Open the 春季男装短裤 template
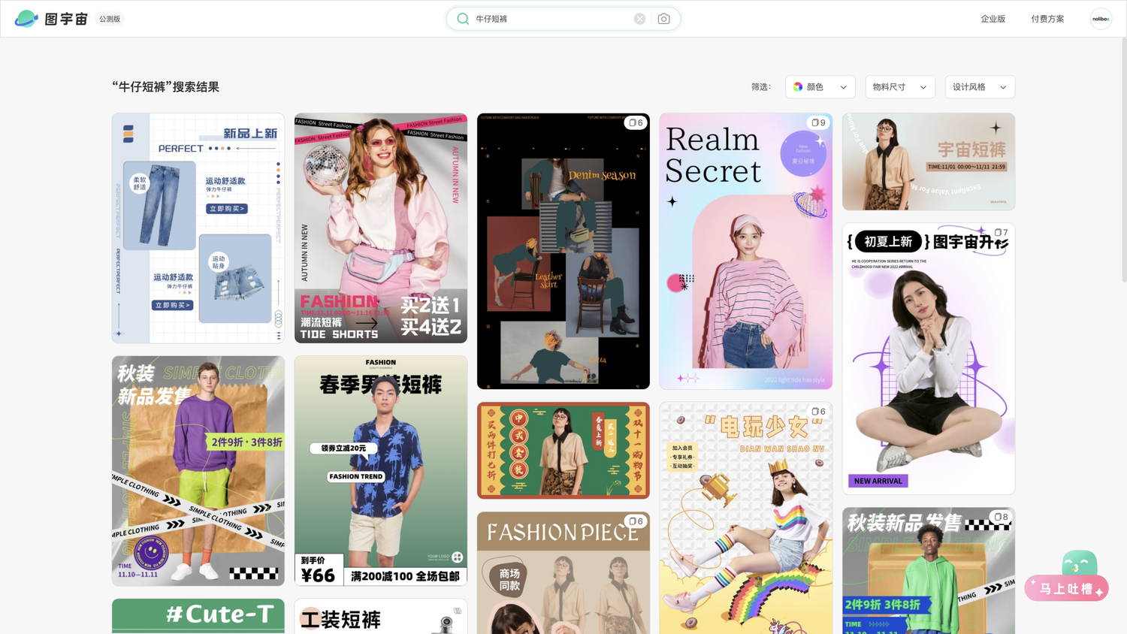This screenshot has height=634, width=1127. click(381, 471)
